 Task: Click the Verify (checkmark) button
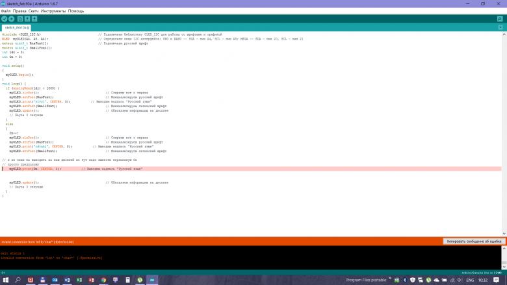point(5,19)
